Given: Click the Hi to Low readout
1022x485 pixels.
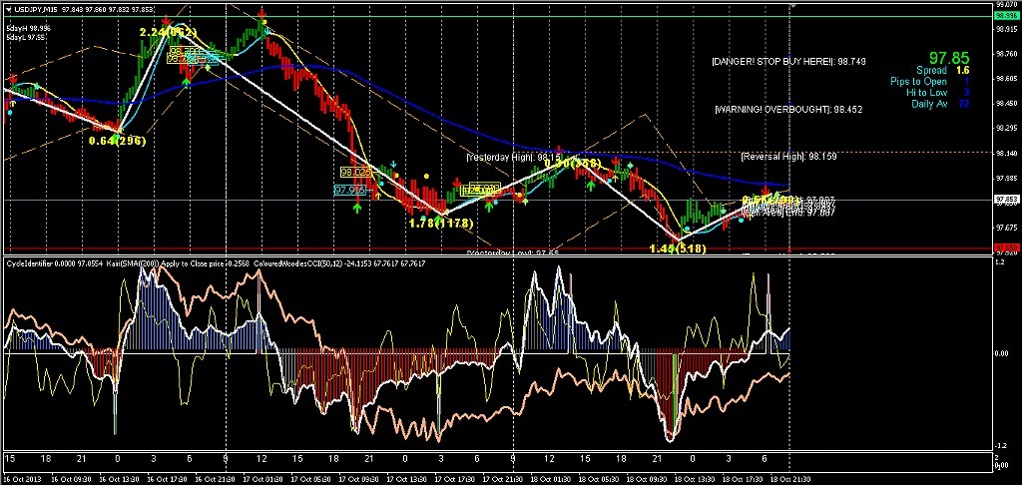Looking at the screenshot, I should click(x=938, y=93).
